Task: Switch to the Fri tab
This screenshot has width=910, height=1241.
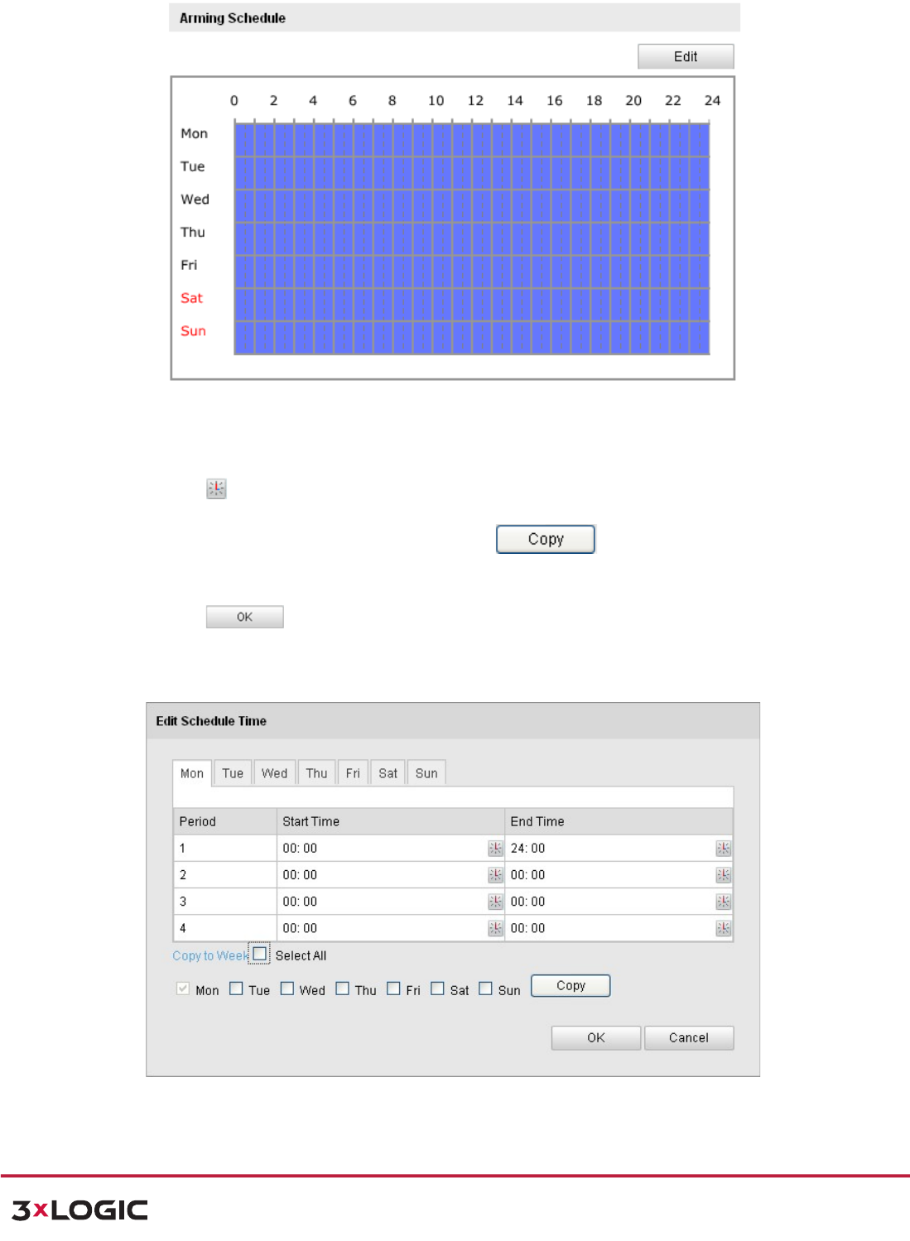Action: 353,773
